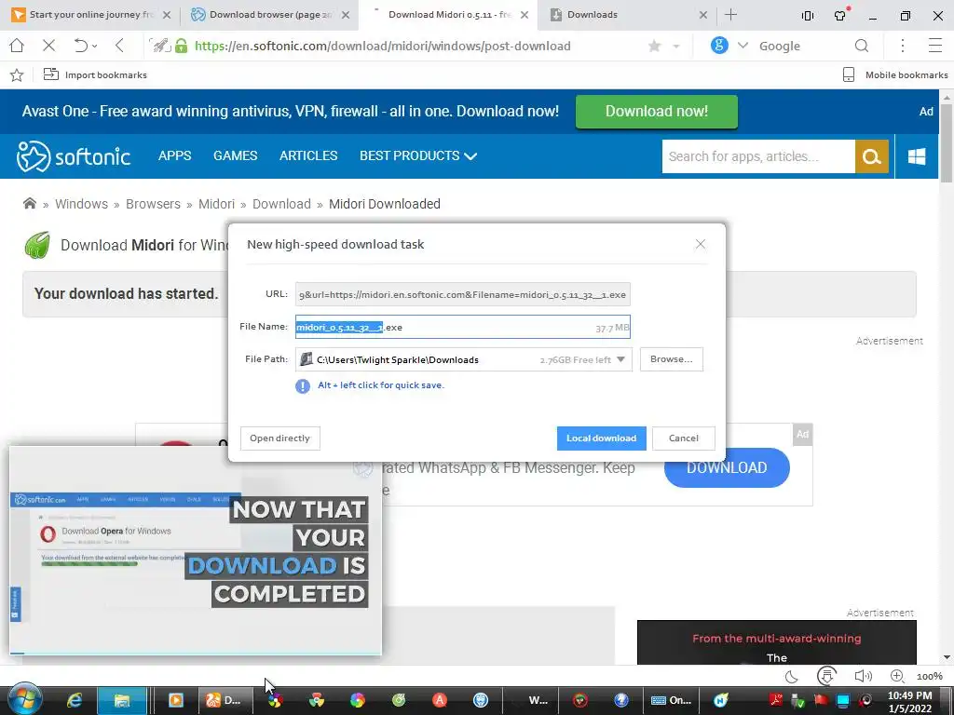The width and height of the screenshot is (954, 715).
Task: Click Open directly button
Action: click(279, 438)
